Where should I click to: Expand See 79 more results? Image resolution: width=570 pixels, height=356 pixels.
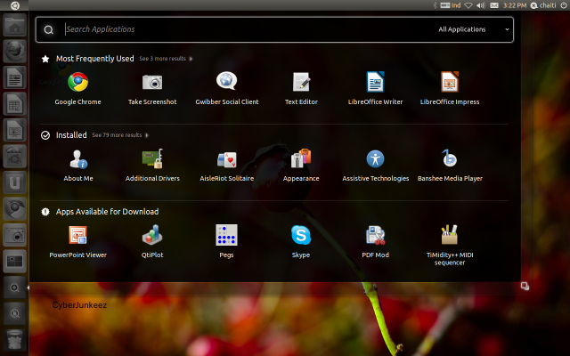click(120, 135)
